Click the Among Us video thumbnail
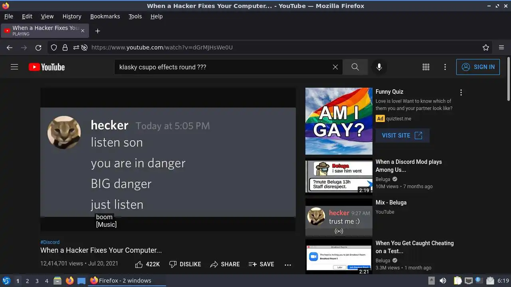This screenshot has width=511, height=287. coord(339,176)
